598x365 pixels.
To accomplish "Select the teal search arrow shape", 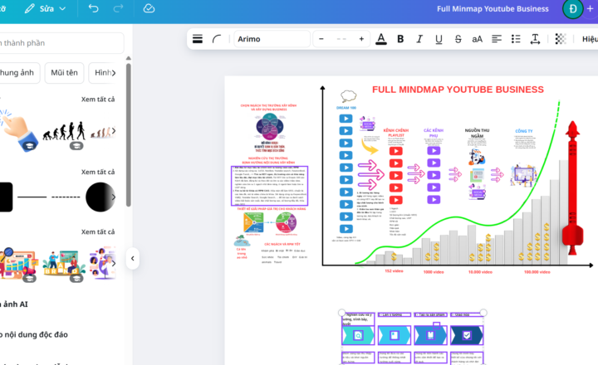I will tap(358, 335).
